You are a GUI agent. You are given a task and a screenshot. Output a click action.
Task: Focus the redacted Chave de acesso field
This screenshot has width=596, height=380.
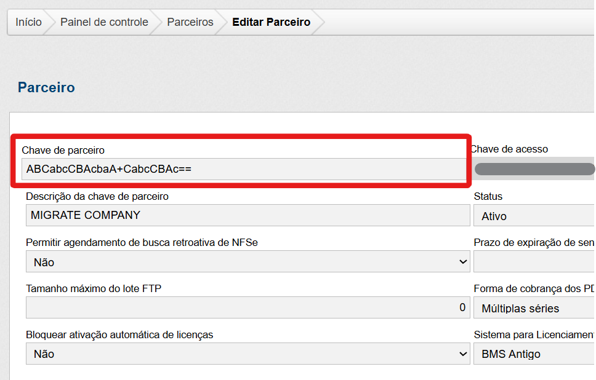pyautogui.click(x=533, y=169)
